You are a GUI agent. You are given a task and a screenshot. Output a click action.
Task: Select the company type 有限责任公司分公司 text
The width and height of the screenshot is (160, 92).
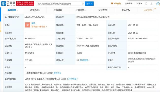39,46
